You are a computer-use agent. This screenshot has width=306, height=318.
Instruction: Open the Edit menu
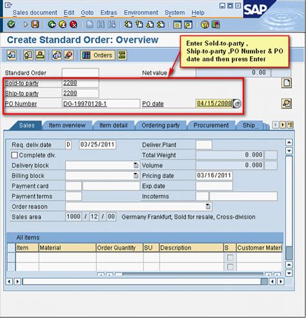[69, 13]
